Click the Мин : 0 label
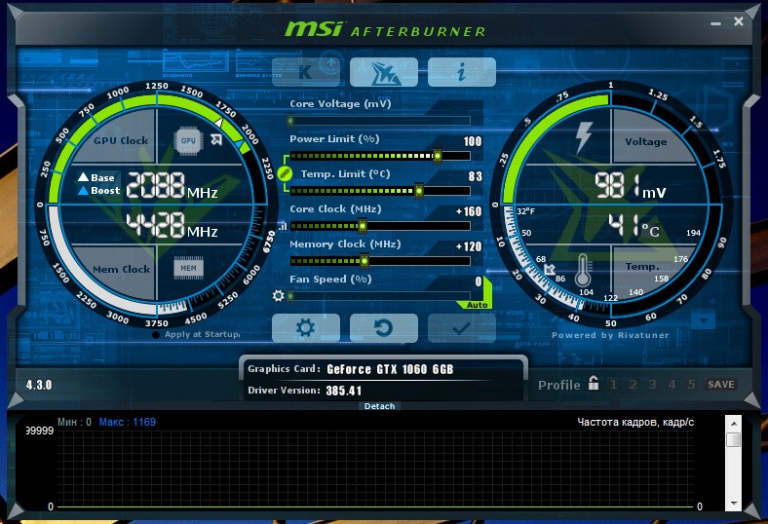 click(74, 422)
